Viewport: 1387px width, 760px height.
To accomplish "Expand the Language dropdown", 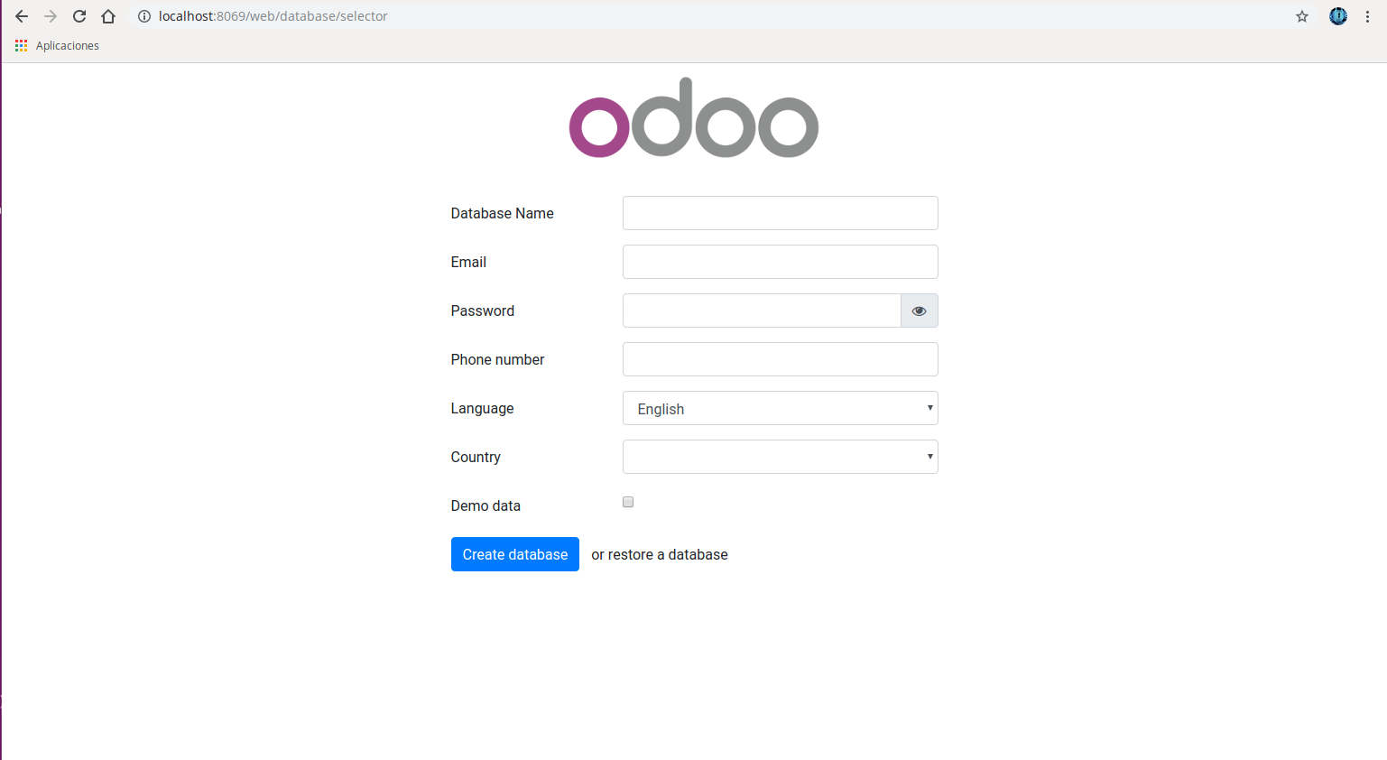I will click(x=780, y=408).
